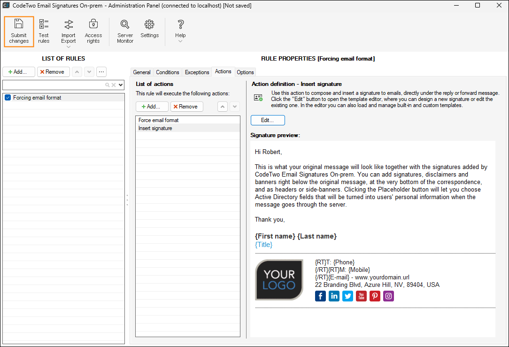This screenshot has height=347, width=509.
Task: Toggle the Forcing email format rule checkbox
Action: pos(8,98)
